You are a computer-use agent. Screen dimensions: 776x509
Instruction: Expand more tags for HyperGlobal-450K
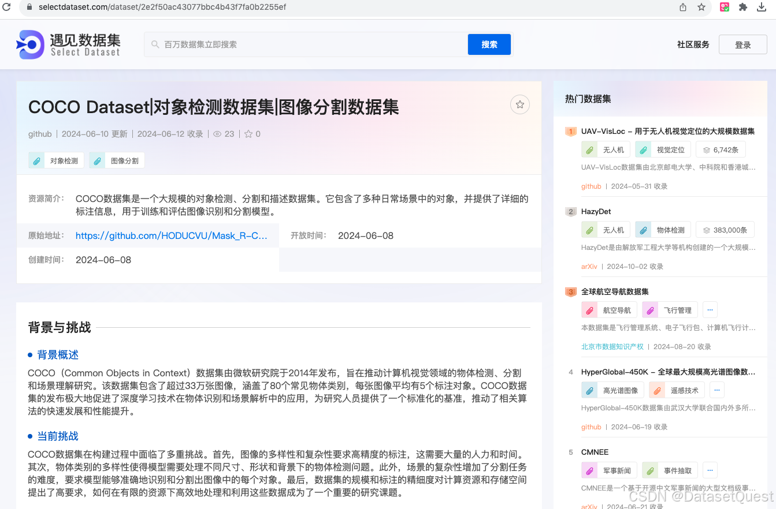tap(716, 390)
